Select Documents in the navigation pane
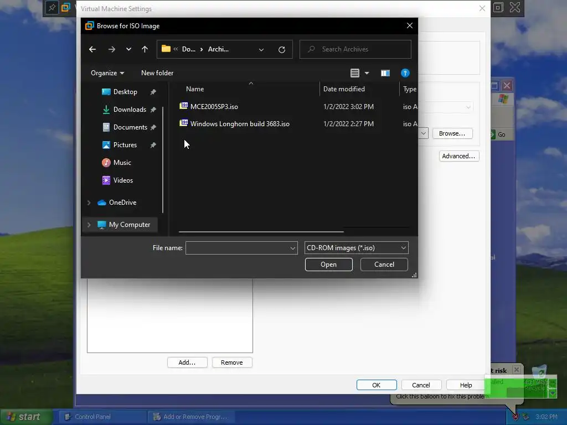The image size is (567, 425). point(130,127)
